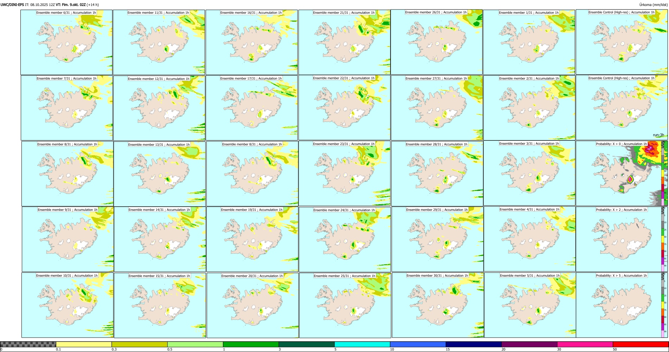
Task: Open the Ensemble Control panel marked run-3h
Action: pos(622,108)
